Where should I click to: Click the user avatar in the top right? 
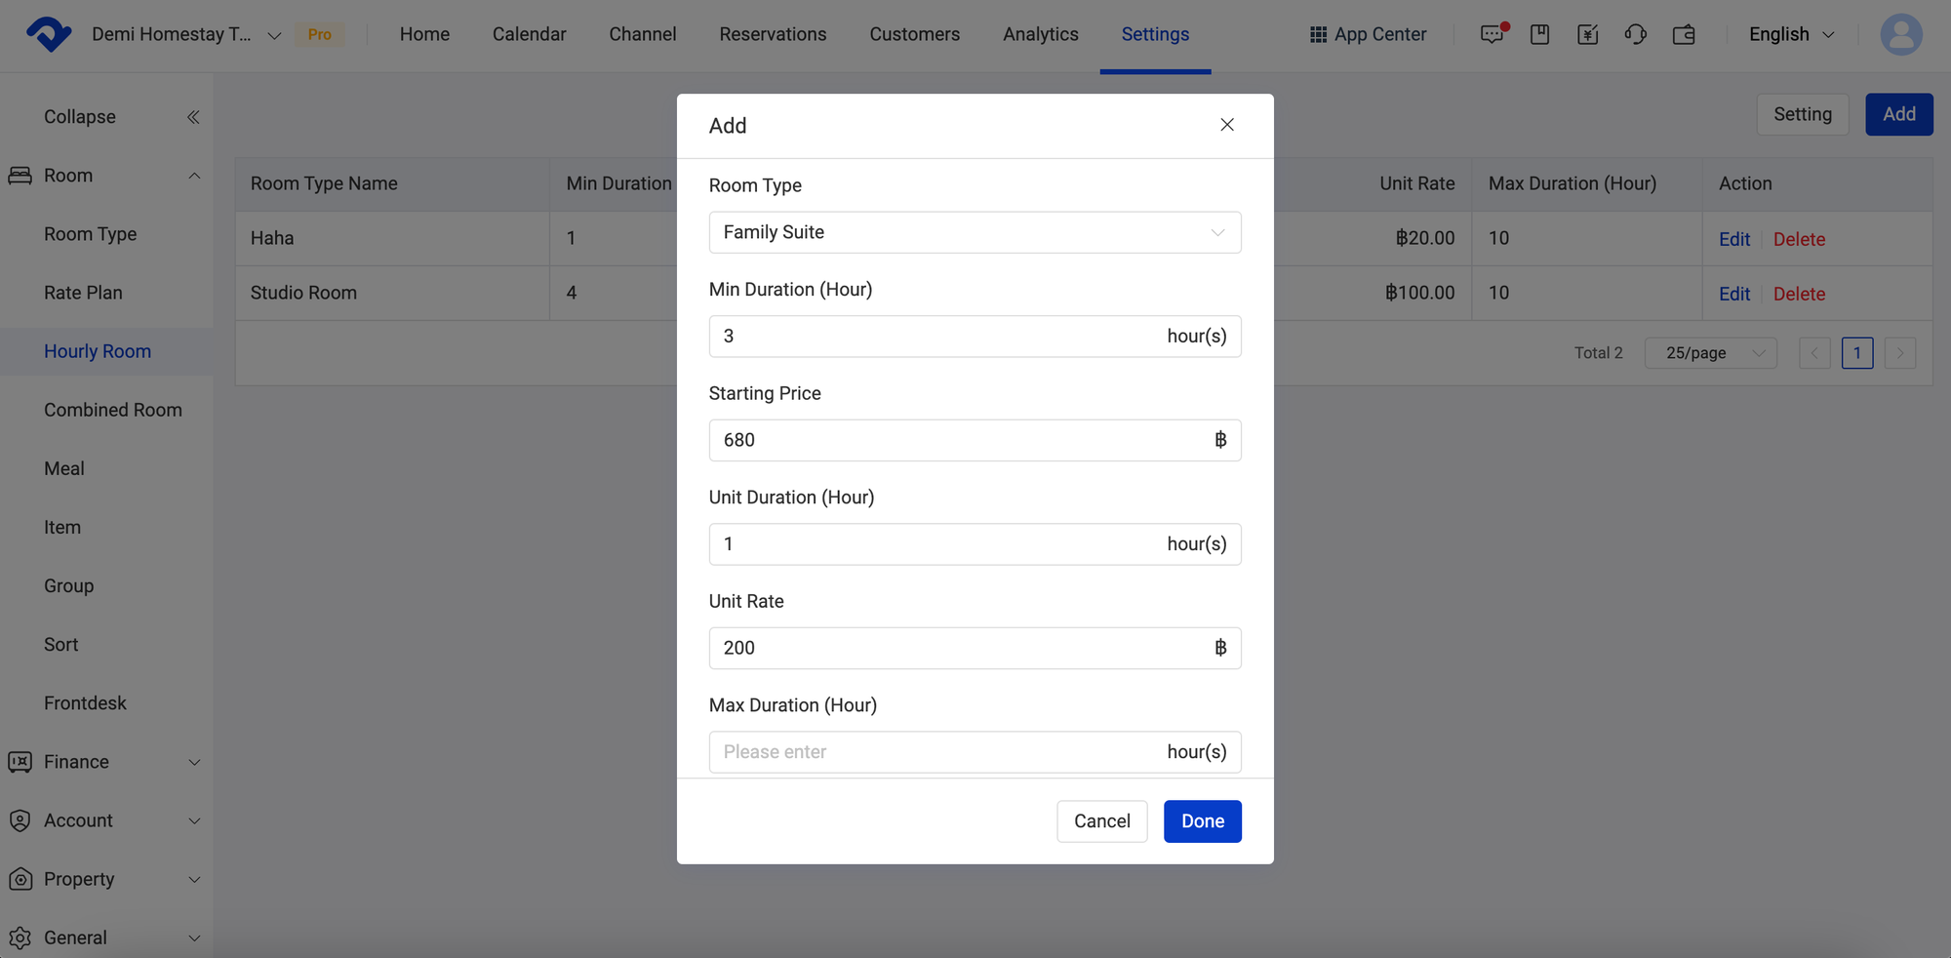point(1901,34)
